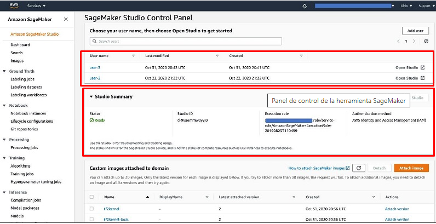Collapse the Ground Truth sidebar group
Viewport: 436px width, 224px height.
click(4, 71)
